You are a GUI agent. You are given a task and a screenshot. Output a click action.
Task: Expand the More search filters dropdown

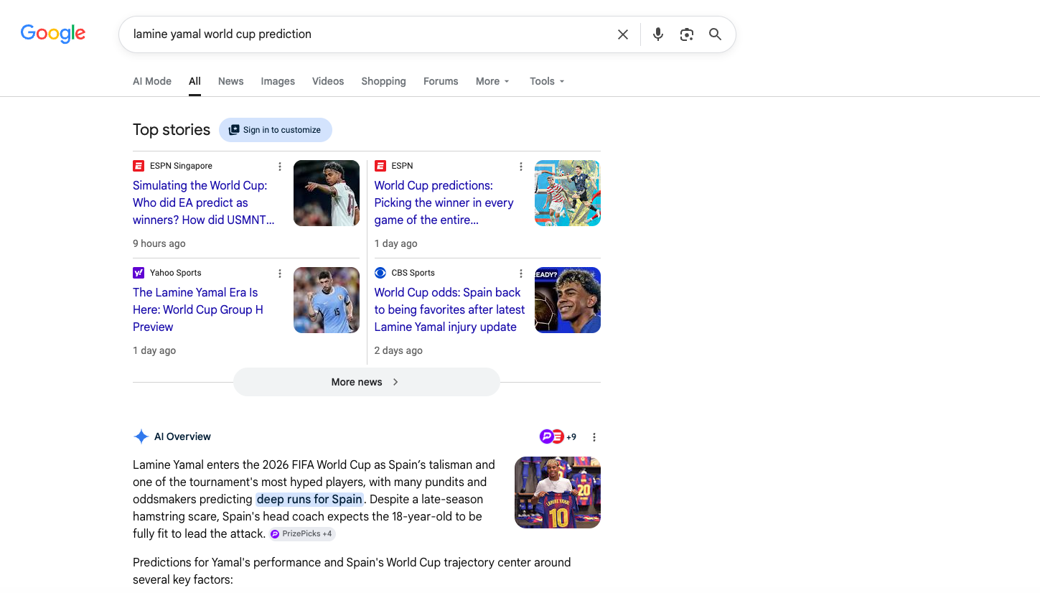[492, 81]
